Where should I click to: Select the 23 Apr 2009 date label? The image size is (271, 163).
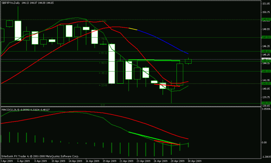[144, 161]
